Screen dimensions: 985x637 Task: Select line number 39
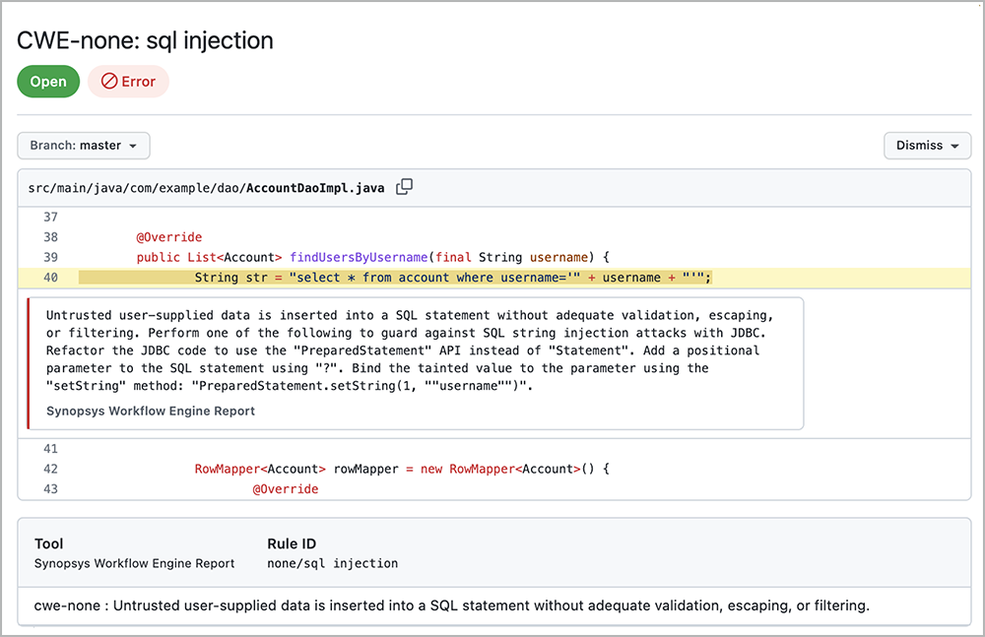point(51,257)
